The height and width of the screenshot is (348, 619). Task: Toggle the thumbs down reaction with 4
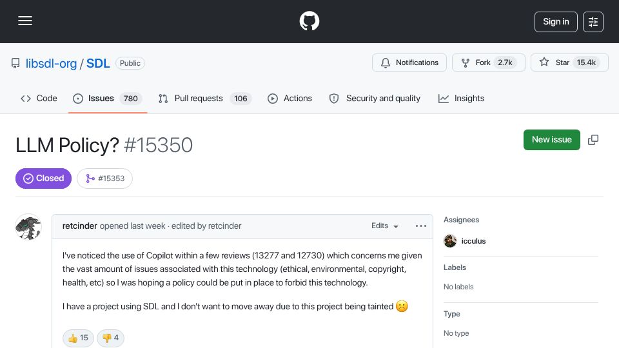pos(110,338)
